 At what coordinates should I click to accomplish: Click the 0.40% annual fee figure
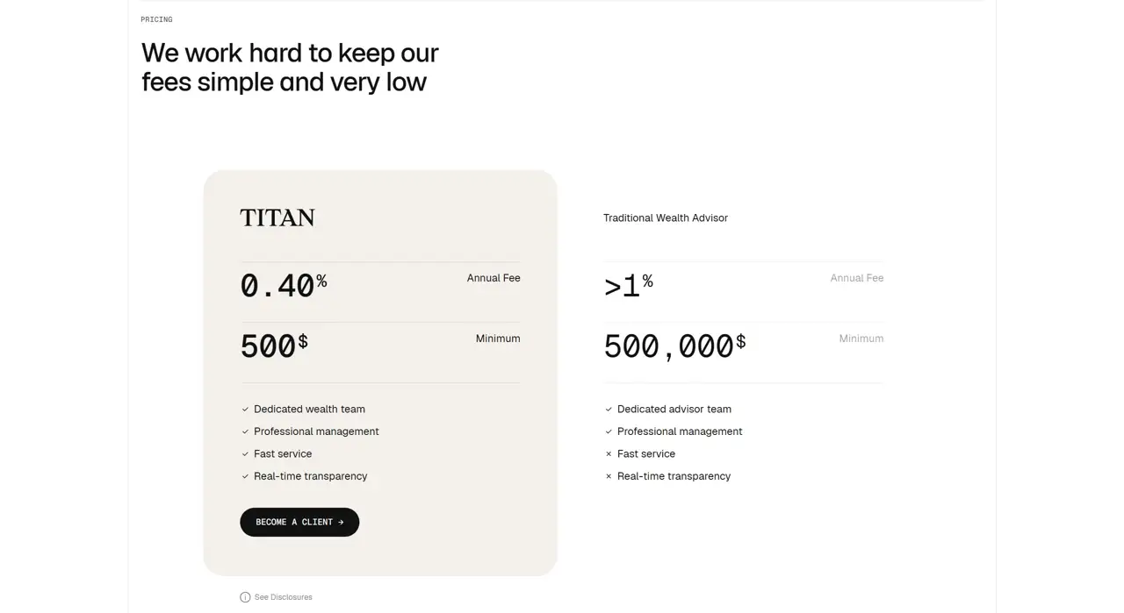[283, 286]
